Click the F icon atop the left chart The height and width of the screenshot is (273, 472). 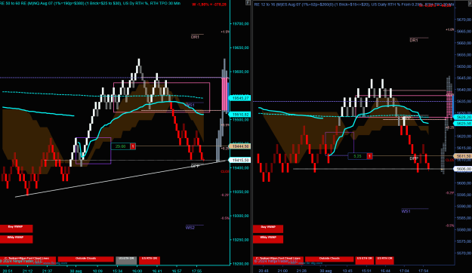248,3
